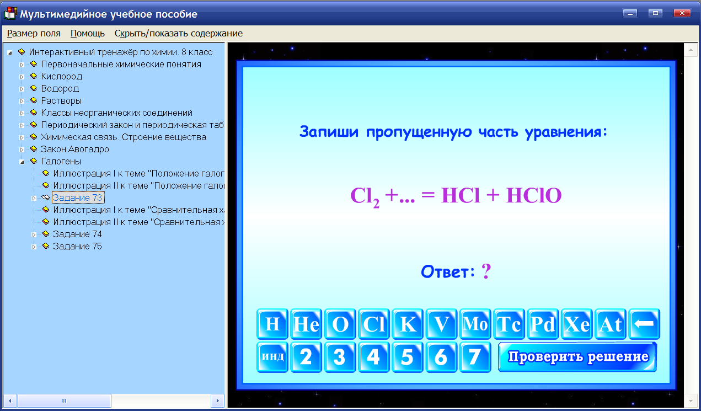Screen dimensions: 701x411
Task: Click the инд subscript key
Action: pyautogui.click(x=272, y=357)
